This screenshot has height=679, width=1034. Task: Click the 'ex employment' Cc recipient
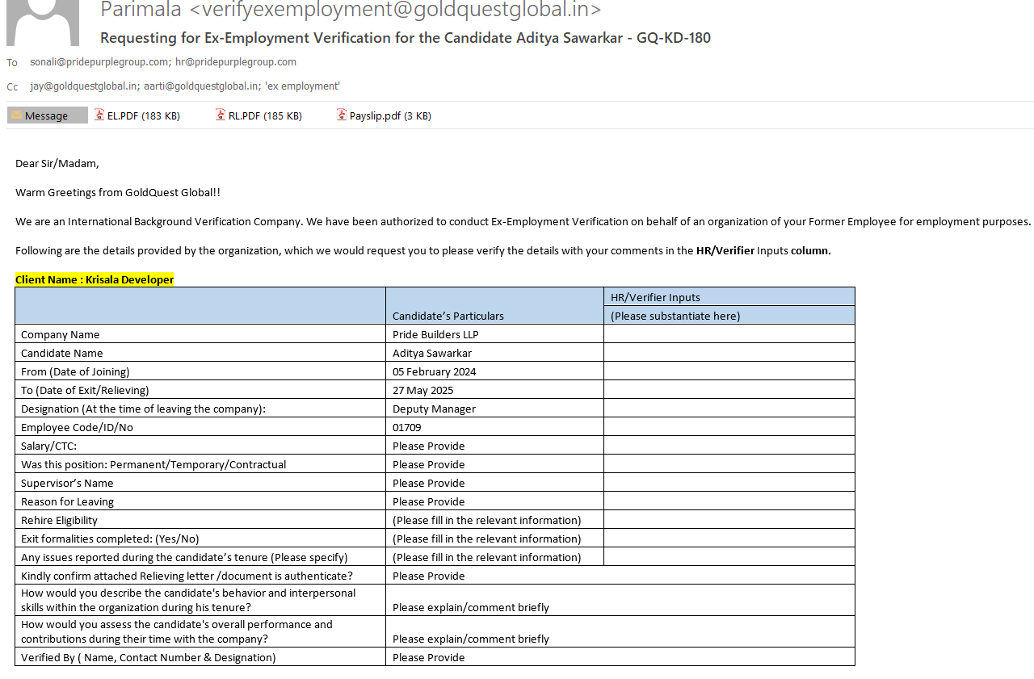coord(302,86)
